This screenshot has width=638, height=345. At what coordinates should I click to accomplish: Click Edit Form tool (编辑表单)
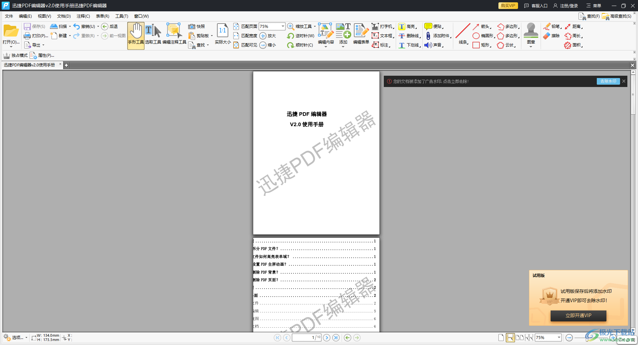pos(361,34)
